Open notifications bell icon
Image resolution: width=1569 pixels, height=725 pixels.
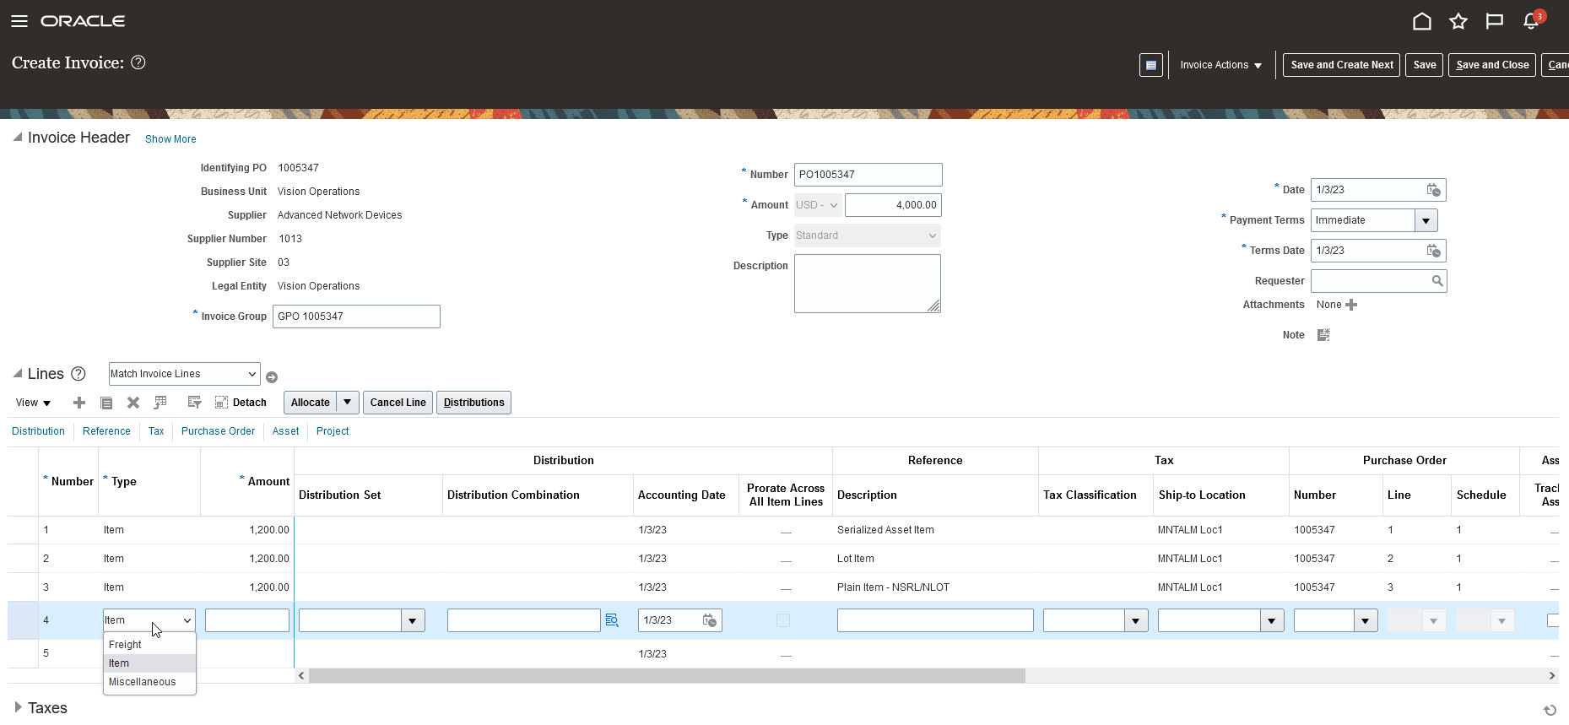(1531, 21)
